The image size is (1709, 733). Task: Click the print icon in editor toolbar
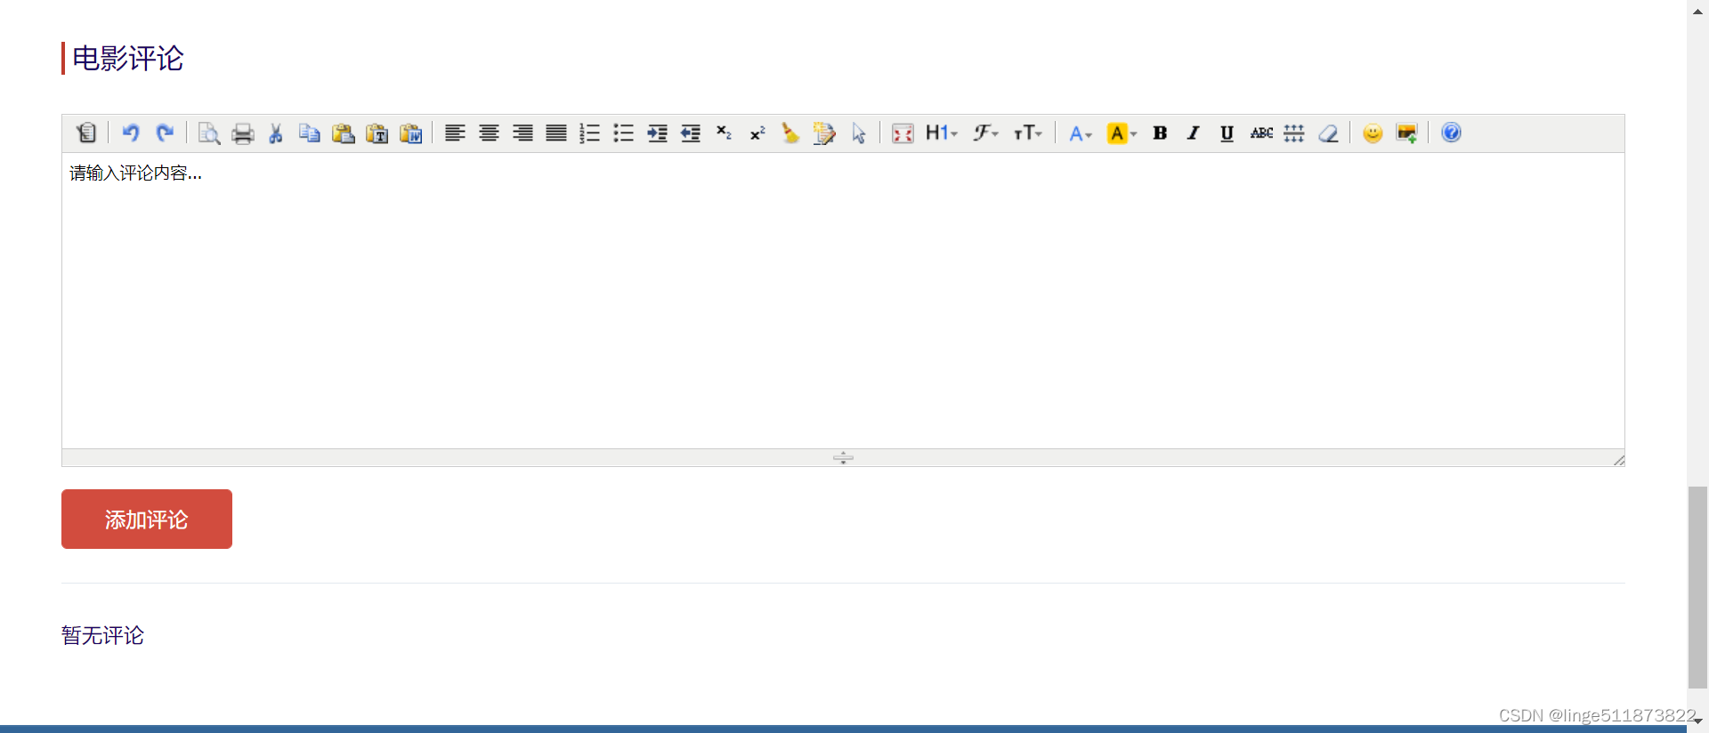pos(243,133)
